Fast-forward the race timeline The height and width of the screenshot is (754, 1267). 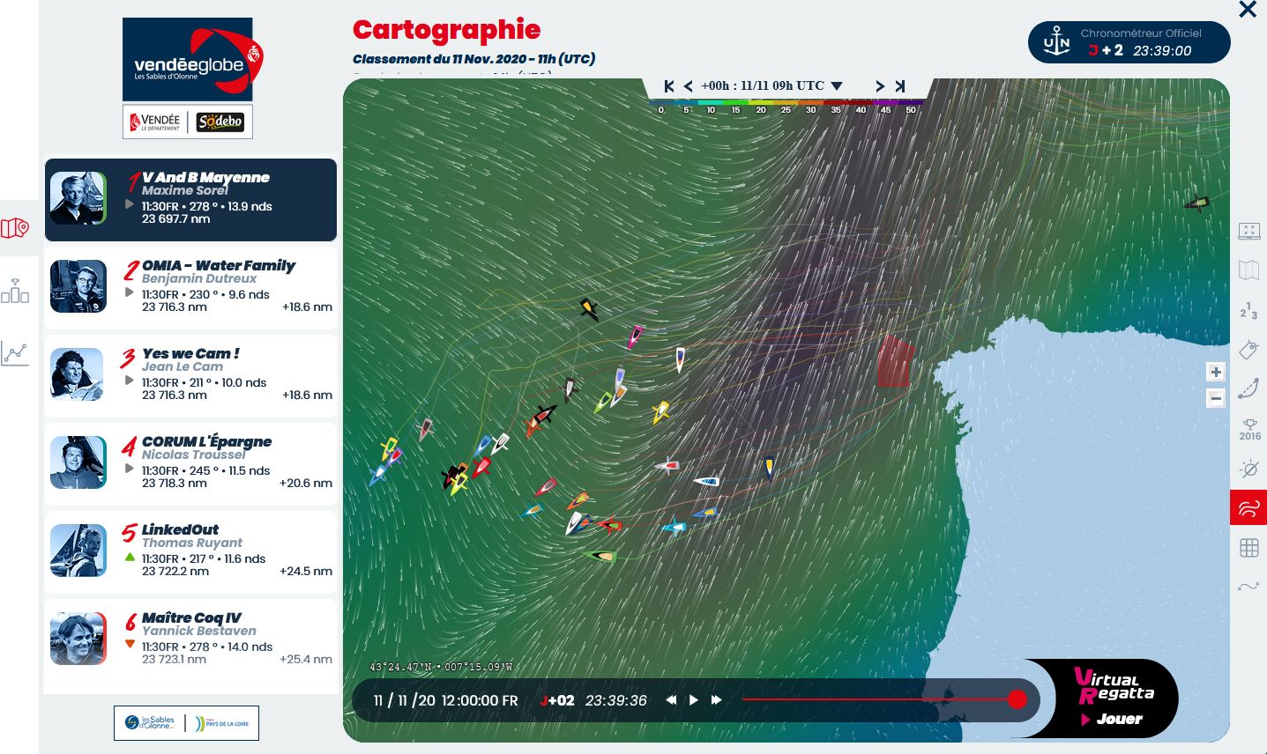pos(716,700)
